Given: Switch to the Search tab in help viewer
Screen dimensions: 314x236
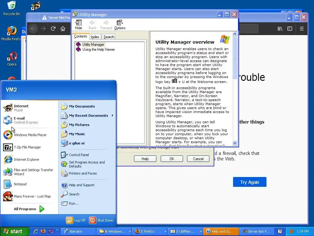Looking at the screenshot, I should (x=109, y=37).
